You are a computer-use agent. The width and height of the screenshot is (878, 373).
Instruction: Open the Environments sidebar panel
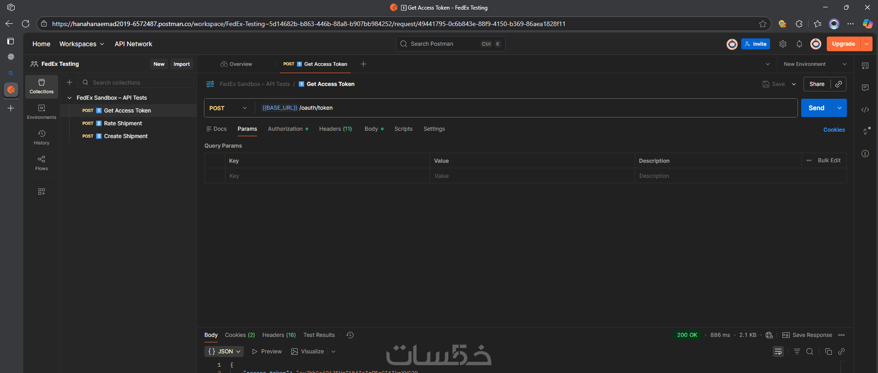tap(42, 112)
